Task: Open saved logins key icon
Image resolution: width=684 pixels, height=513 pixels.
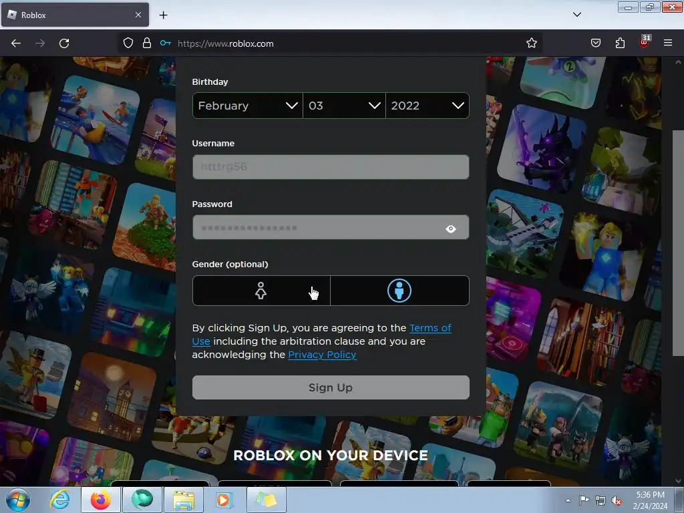Action: [x=166, y=43]
